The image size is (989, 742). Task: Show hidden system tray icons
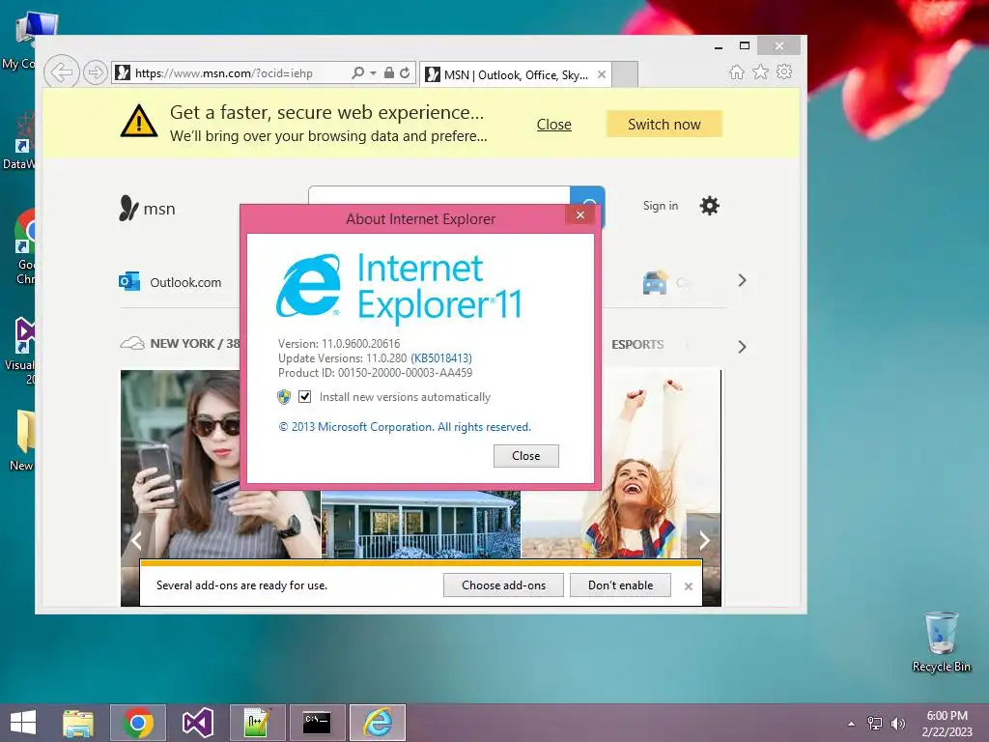point(852,724)
